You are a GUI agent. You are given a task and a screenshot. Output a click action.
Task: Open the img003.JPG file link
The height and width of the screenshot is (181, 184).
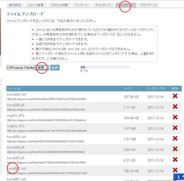[15, 116]
